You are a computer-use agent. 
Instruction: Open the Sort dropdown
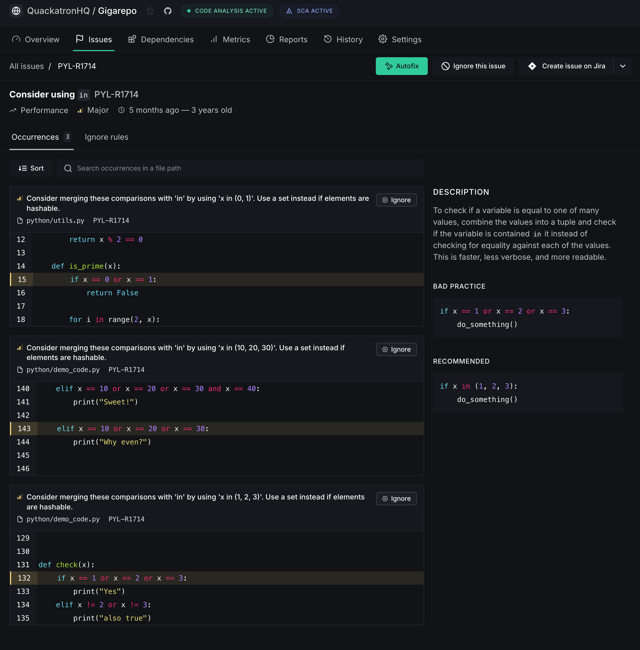[x=31, y=168]
